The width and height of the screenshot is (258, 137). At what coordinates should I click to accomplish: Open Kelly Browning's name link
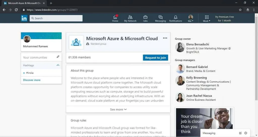pyautogui.click(x=197, y=78)
